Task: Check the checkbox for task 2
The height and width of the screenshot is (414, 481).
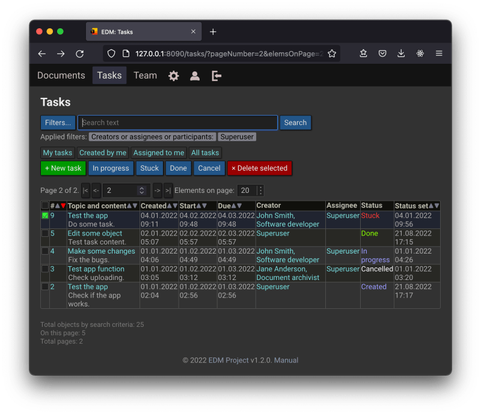Action: pyautogui.click(x=45, y=287)
